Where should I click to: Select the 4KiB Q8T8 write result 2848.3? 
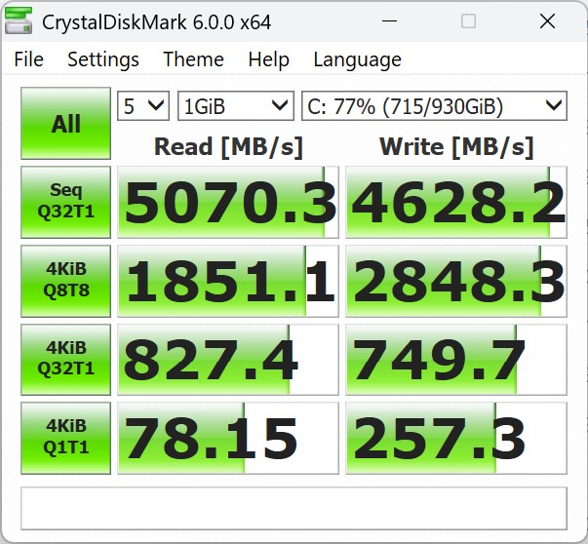(456, 281)
